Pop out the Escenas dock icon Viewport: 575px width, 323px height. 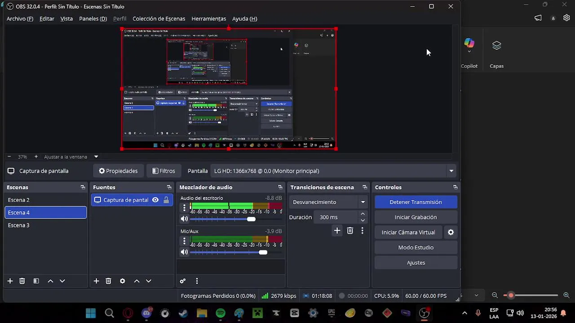pos(83,187)
